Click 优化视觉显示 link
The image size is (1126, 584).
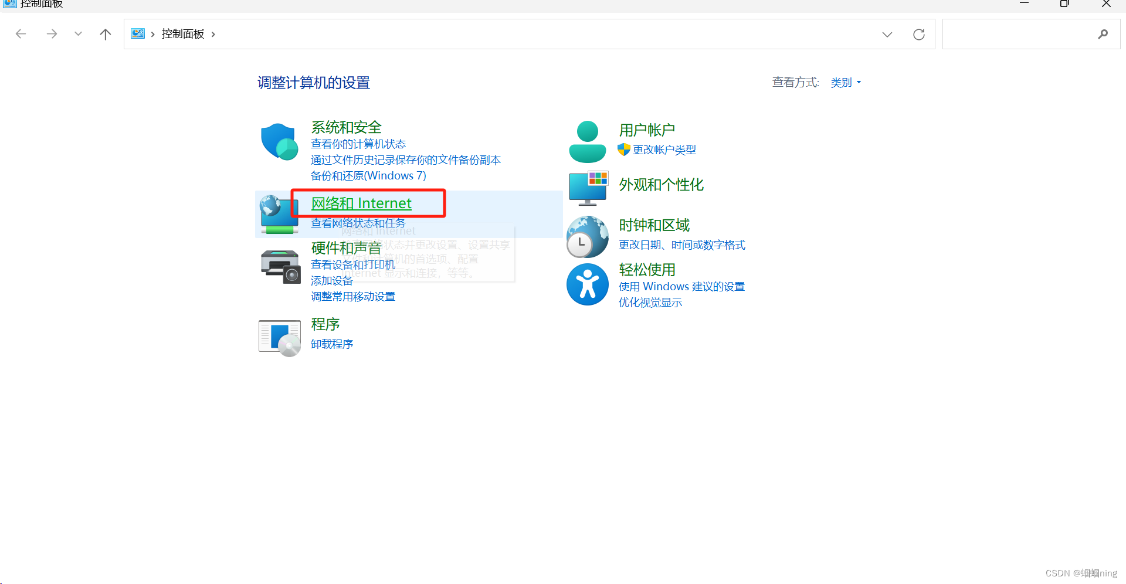(x=650, y=303)
